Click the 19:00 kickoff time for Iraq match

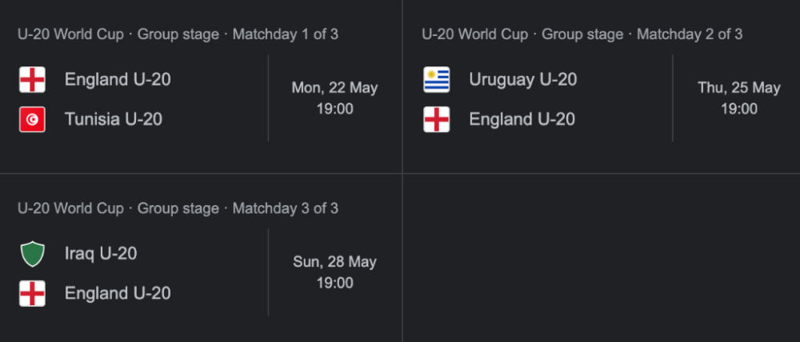coord(334,283)
